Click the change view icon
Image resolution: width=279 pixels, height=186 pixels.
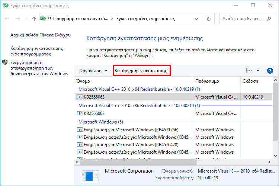click(249, 71)
